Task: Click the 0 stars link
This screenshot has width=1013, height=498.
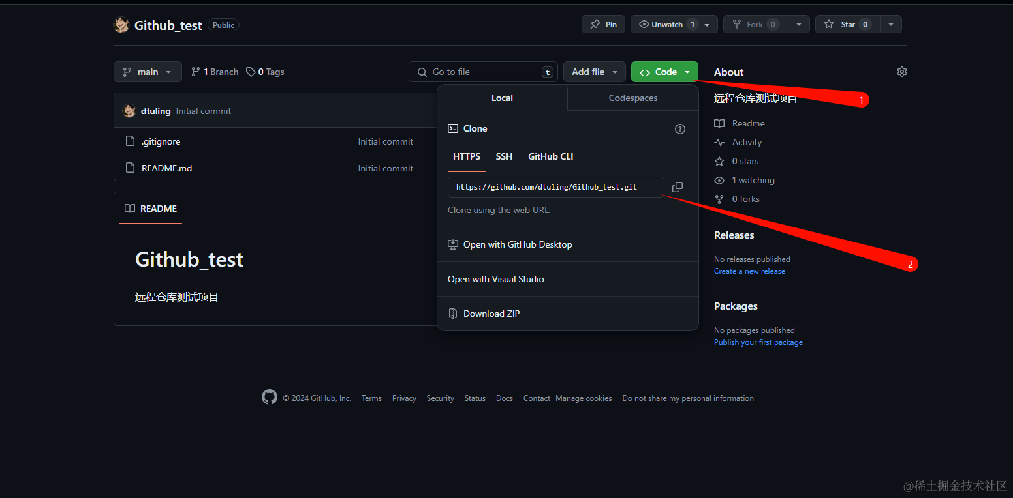Action: (x=736, y=161)
